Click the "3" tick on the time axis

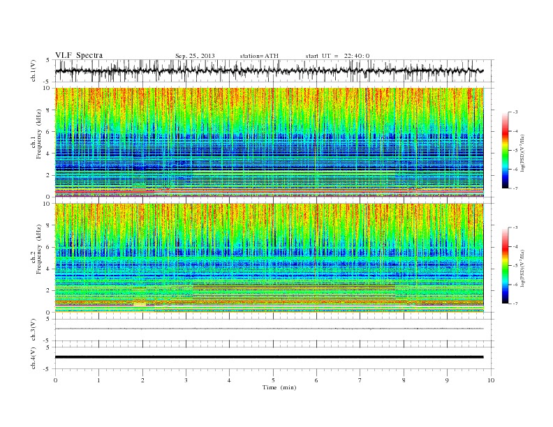tap(186, 380)
